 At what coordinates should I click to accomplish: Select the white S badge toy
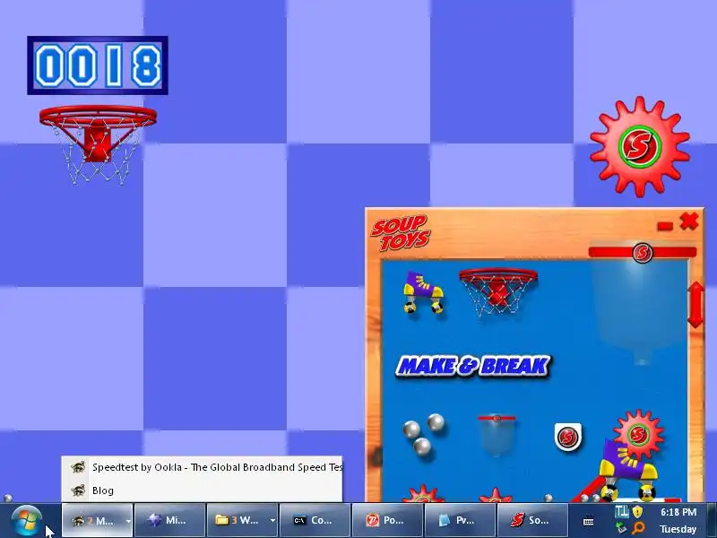(x=567, y=437)
